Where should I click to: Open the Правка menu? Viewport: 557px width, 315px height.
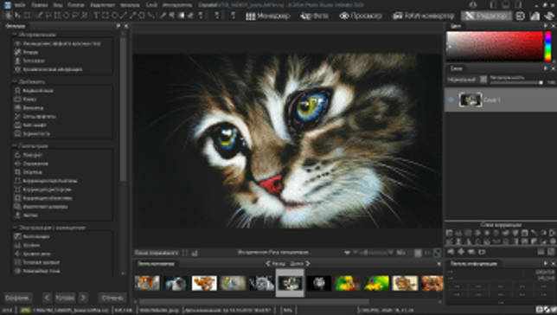(40, 5)
